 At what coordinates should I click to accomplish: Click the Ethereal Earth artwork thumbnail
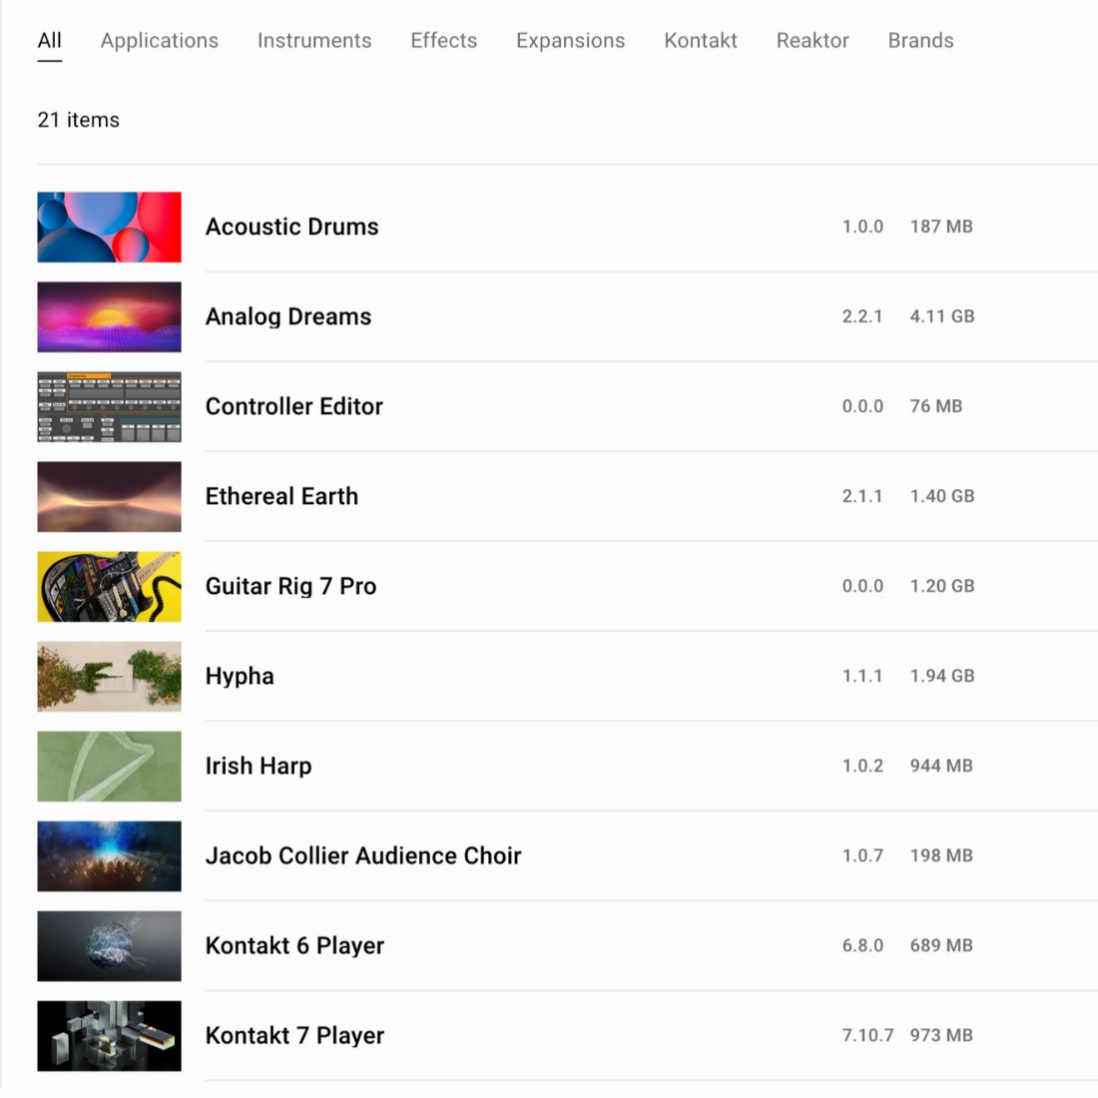tap(109, 496)
